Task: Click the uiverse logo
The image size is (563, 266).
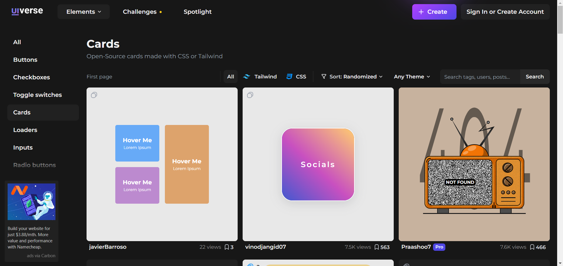Action: pyautogui.click(x=27, y=11)
